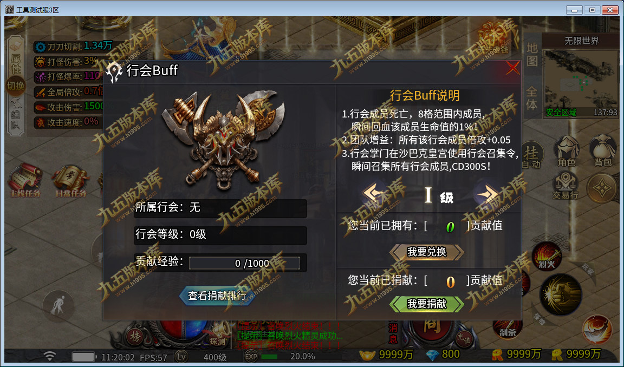Screen dimensions: 624x367
Task: Click the green 我要捐献 donate button
Action: pos(427,304)
